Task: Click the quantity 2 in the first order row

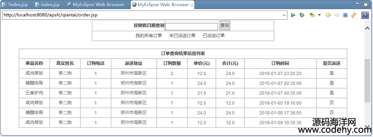Action: pyautogui.click(x=172, y=74)
